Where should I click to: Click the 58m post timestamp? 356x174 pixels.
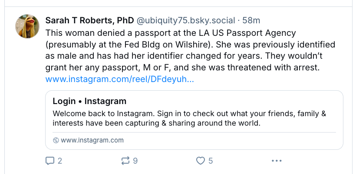click(251, 20)
